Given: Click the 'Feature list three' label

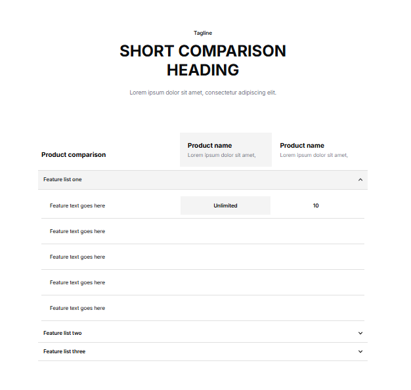Looking at the screenshot, I should pyautogui.click(x=64, y=351).
